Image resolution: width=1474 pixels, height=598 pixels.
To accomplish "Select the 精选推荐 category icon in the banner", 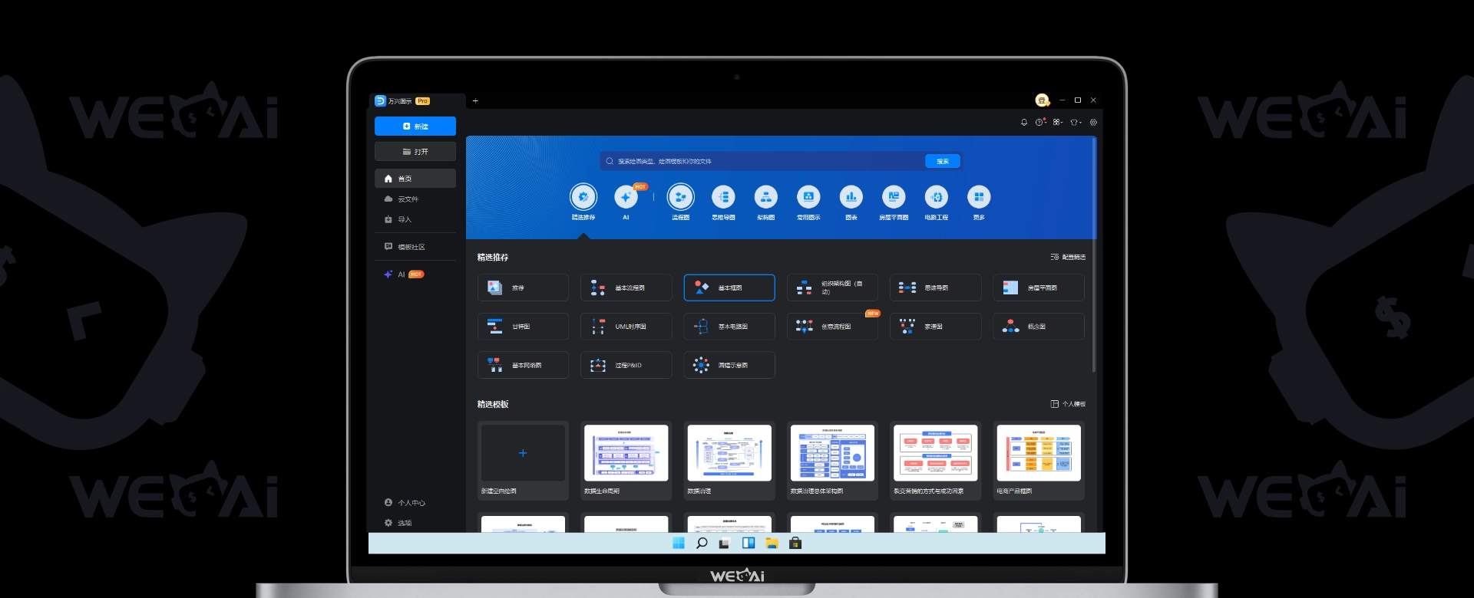I will 583,198.
